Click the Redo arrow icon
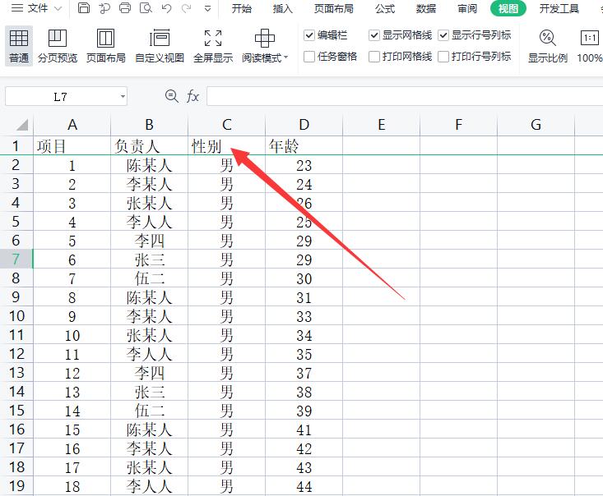 click(x=187, y=8)
